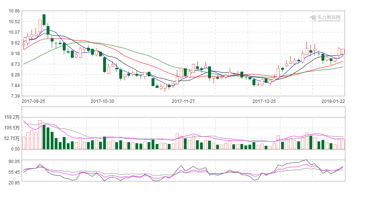Select the 7.39 bottom price label
This screenshot has width=367, height=213.
point(14,96)
